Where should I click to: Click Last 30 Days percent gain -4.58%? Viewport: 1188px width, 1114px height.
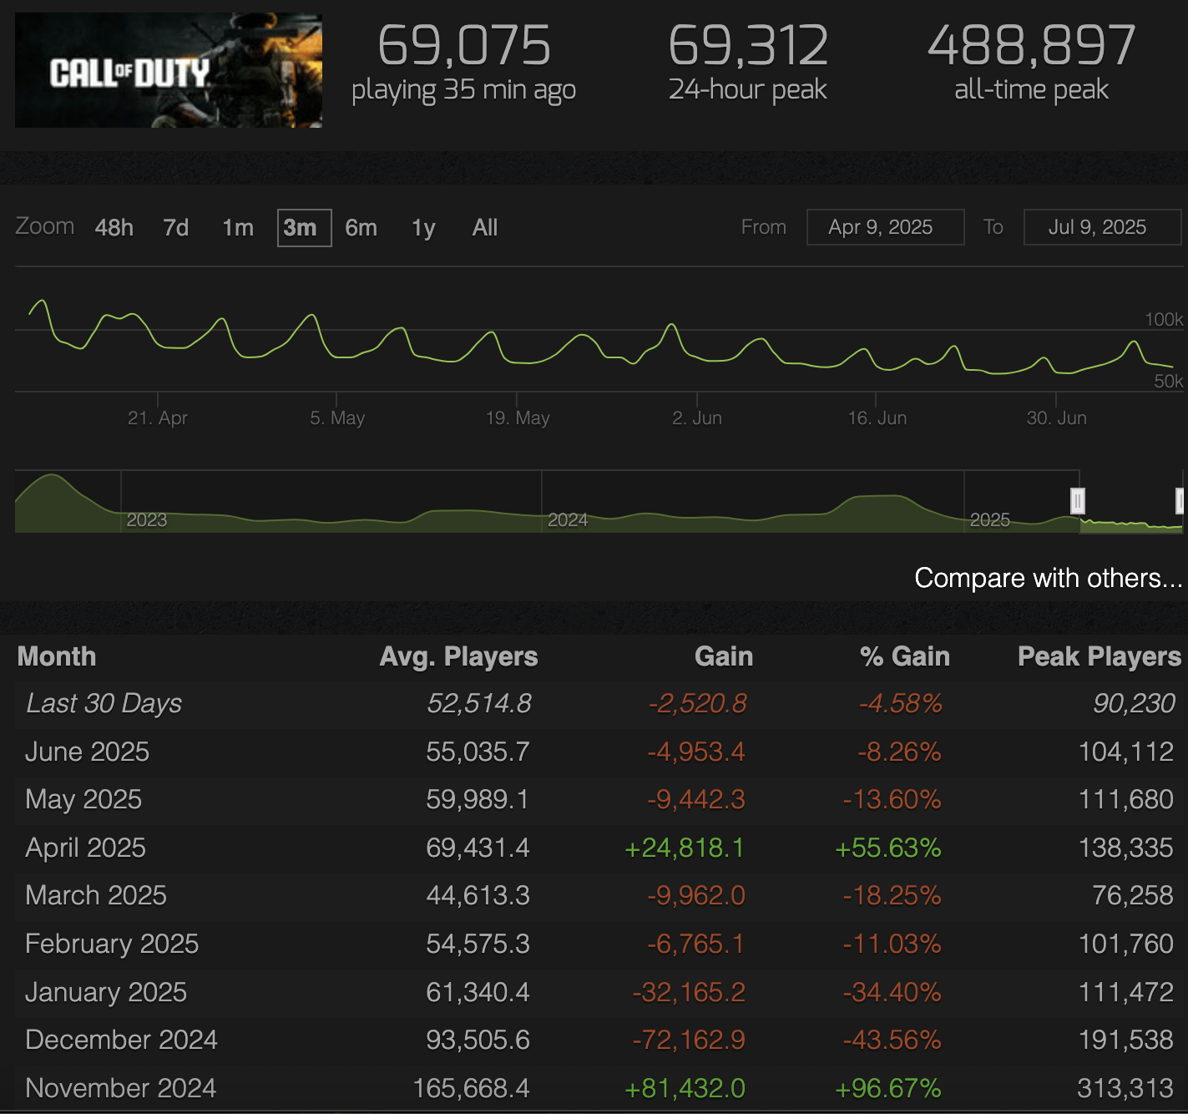pyautogui.click(x=901, y=704)
